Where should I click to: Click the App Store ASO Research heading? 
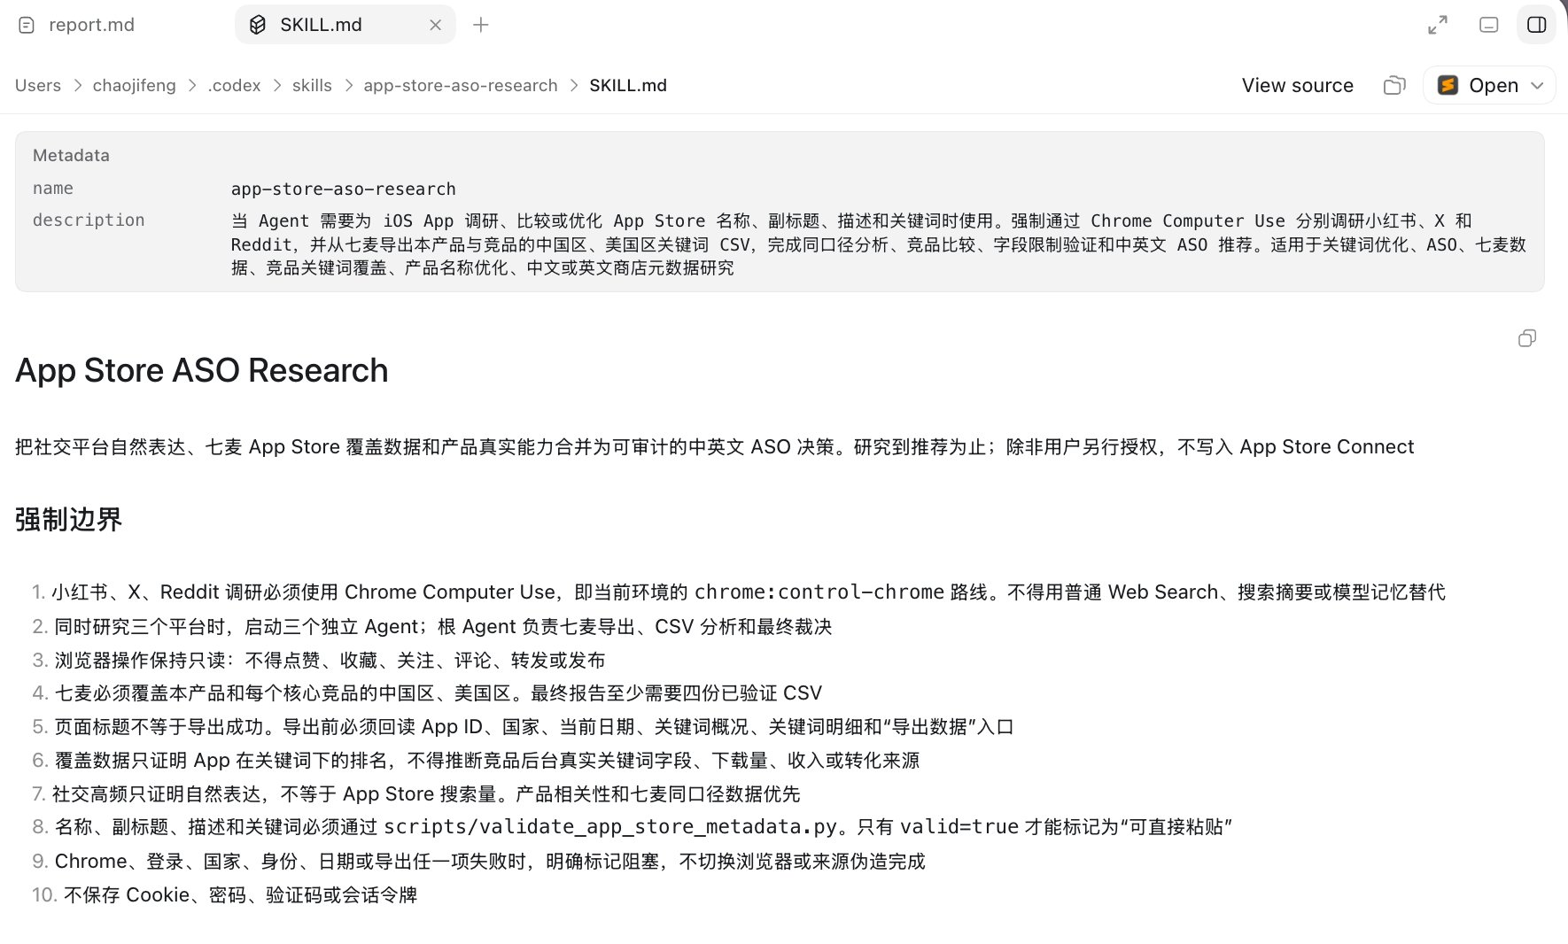[x=202, y=370]
